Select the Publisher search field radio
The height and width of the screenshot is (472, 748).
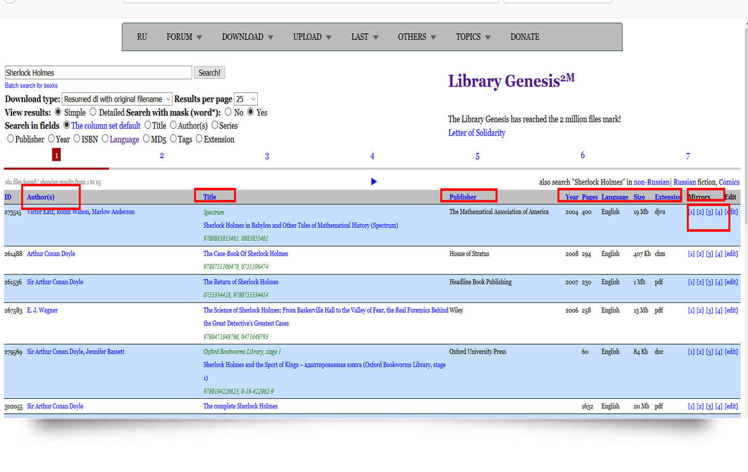point(10,138)
